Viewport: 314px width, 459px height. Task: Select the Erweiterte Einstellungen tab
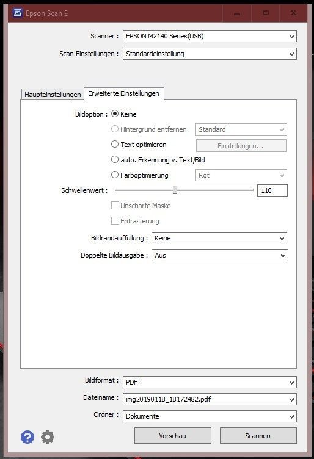click(x=123, y=93)
